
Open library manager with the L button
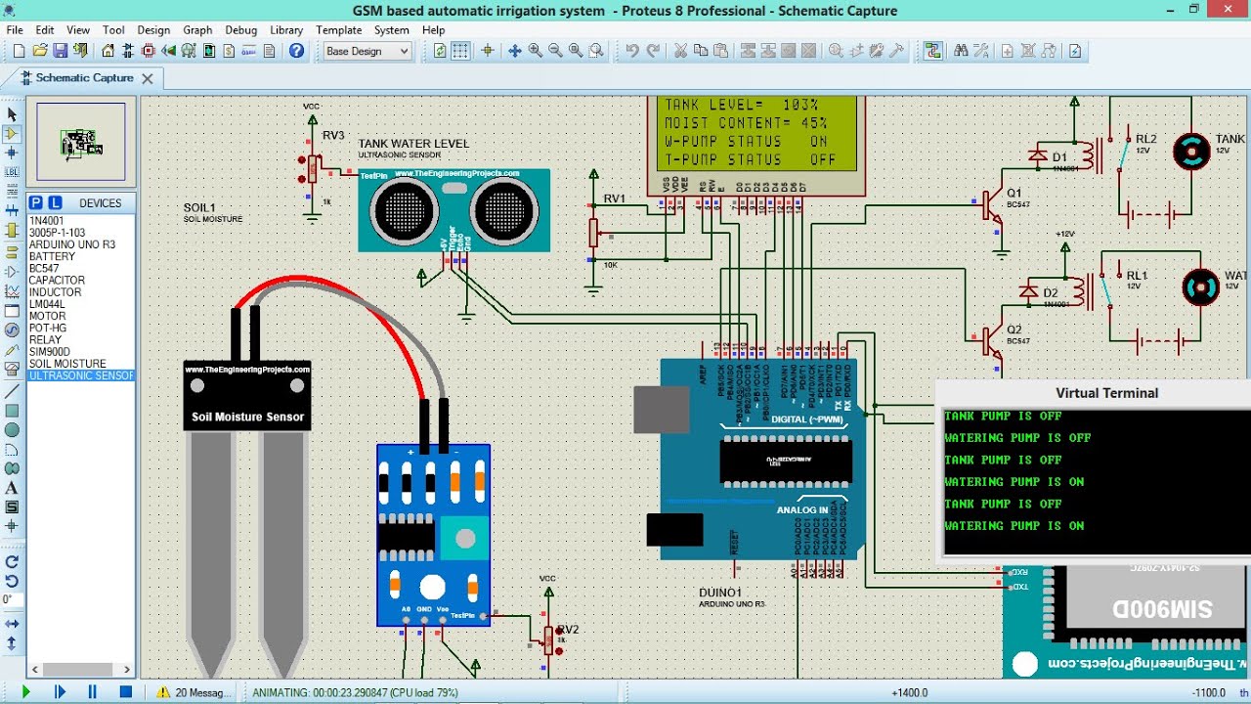coord(55,202)
